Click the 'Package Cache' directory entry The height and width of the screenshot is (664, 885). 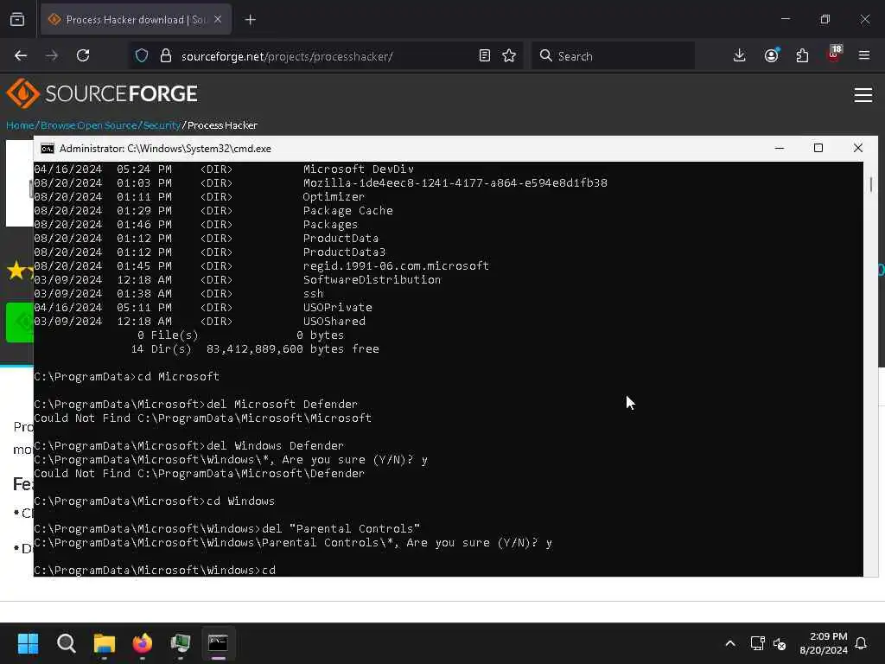[x=347, y=211]
